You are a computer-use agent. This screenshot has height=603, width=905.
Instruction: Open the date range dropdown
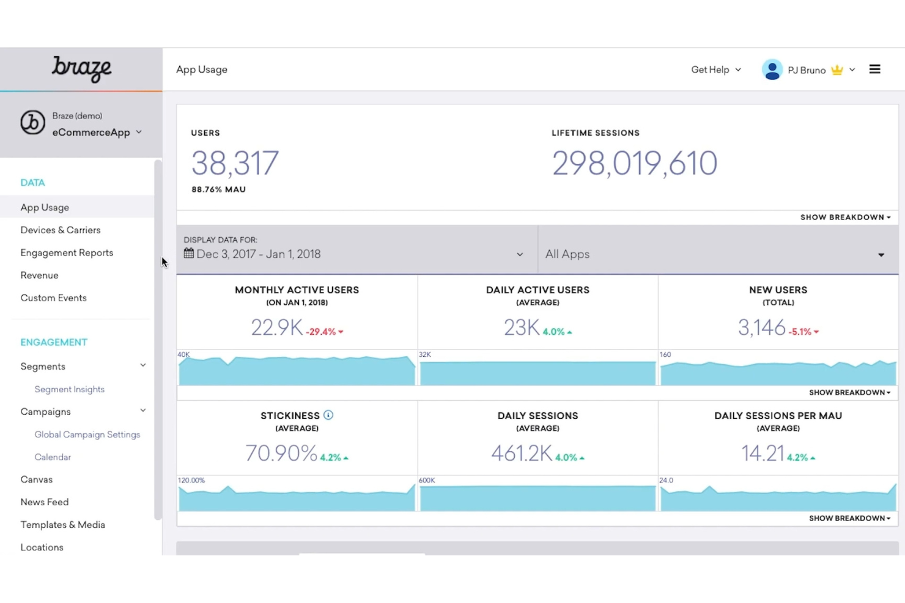point(356,249)
